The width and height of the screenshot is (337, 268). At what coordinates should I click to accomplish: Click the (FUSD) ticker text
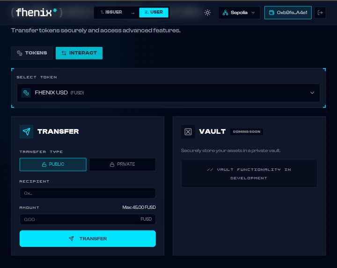pos(77,93)
